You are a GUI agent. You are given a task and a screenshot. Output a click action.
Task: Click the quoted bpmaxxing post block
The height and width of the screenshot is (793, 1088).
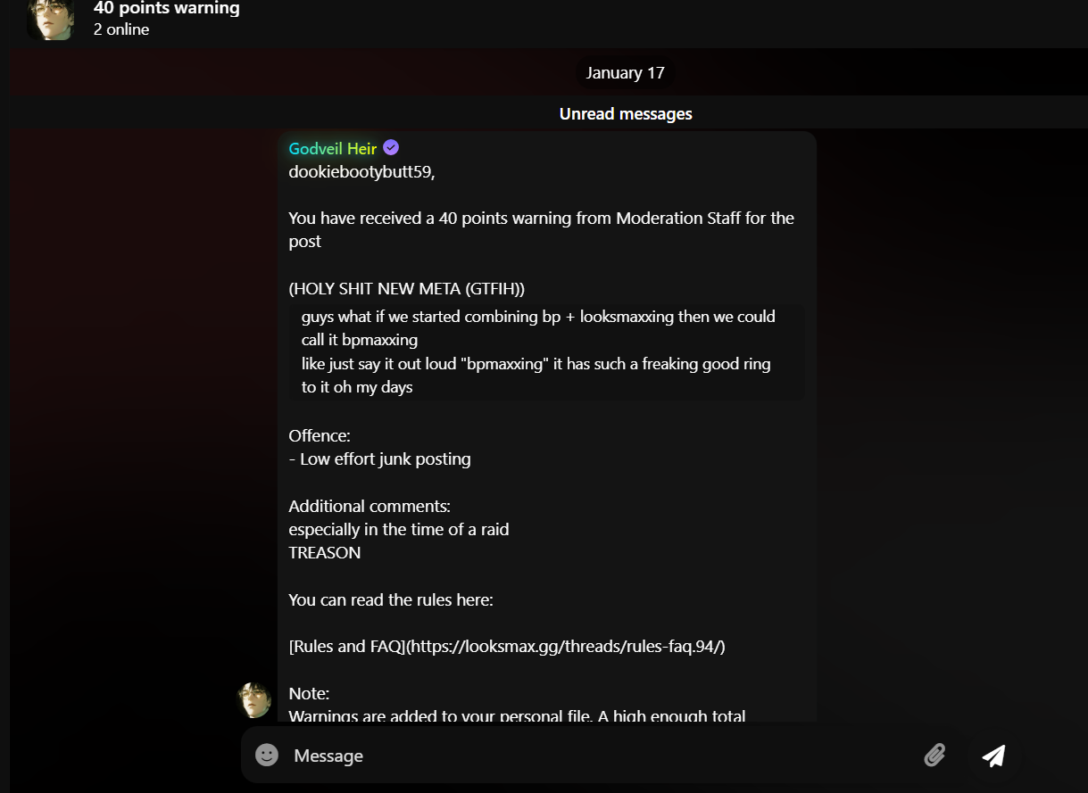pos(546,351)
